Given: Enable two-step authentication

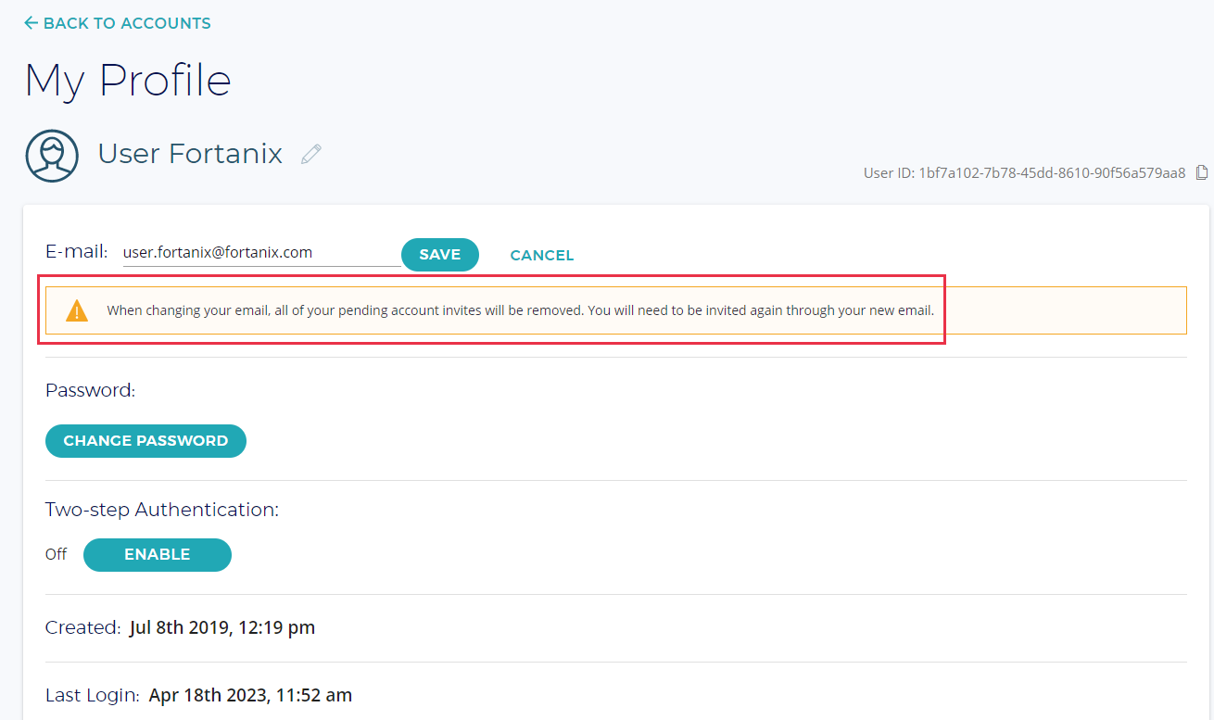Looking at the screenshot, I should [157, 554].
